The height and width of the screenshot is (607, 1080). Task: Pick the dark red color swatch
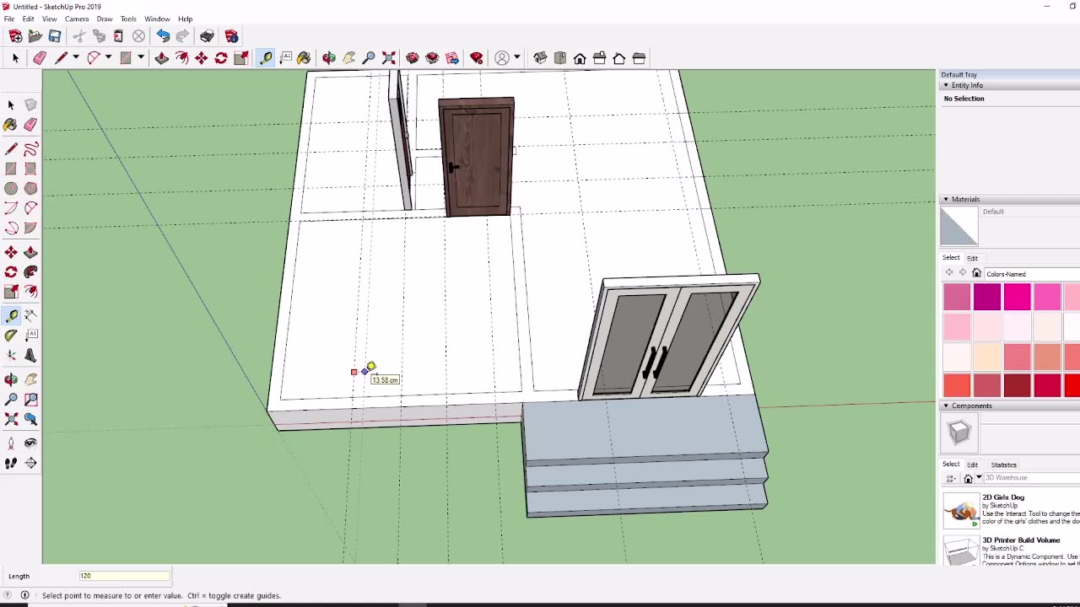point(1017,384)
